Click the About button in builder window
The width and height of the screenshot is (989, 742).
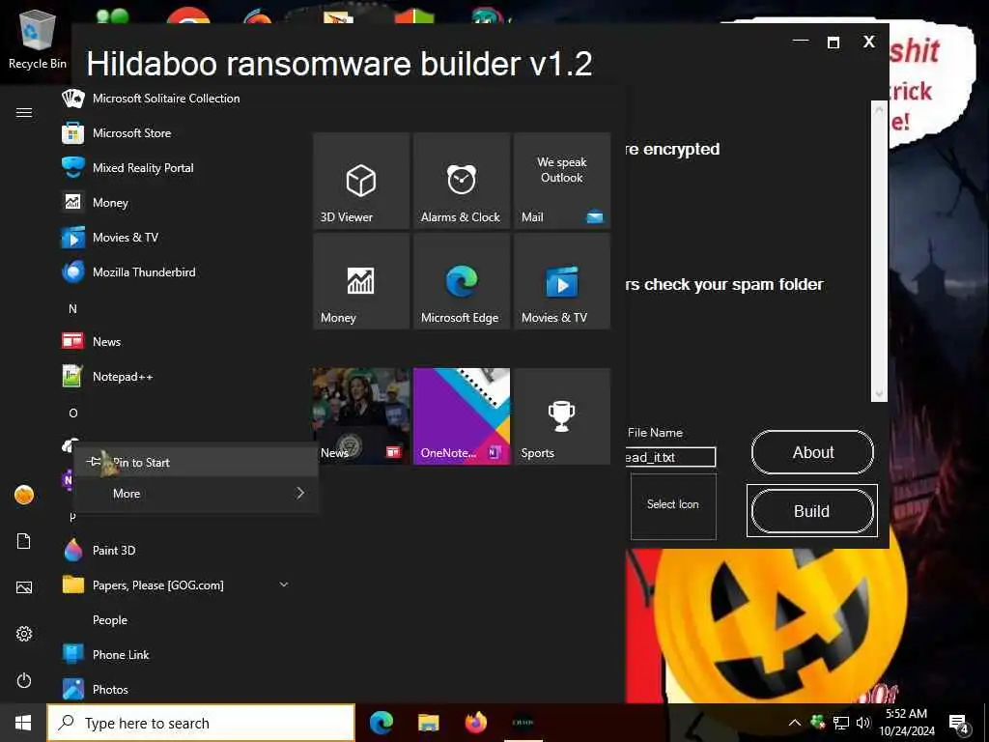click(812, 452)
